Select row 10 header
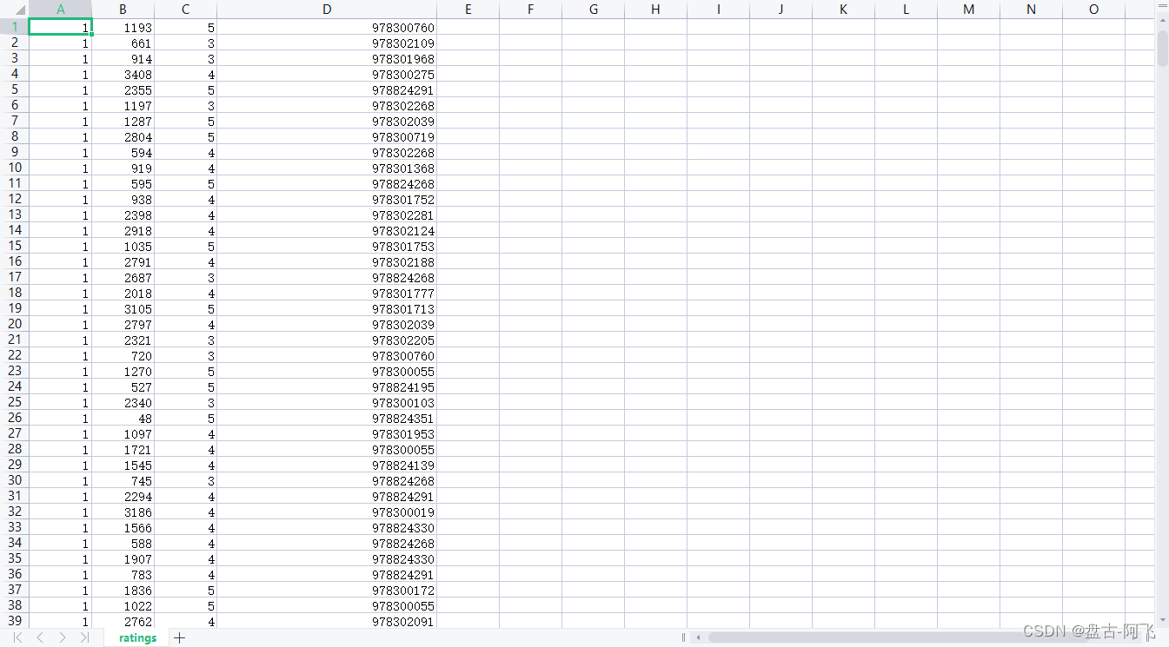Image resolution: width=1169 pixels, height=647 pixels. [x=15, y=168]
